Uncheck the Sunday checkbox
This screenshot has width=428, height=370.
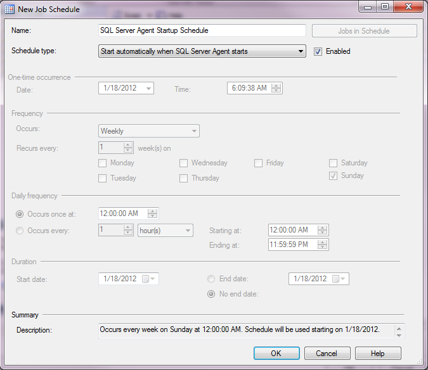coord(333,176)
